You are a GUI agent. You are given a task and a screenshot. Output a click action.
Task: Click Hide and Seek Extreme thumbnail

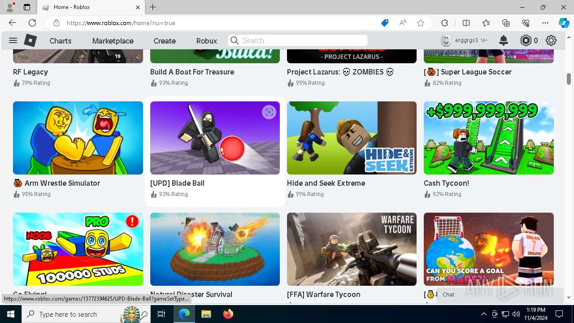pos(352,138)
